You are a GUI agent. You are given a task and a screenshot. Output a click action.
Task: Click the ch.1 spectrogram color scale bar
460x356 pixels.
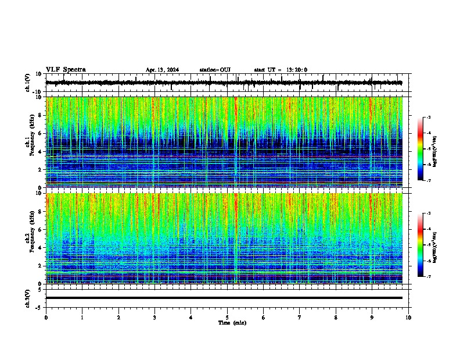(x=421, y=149)
